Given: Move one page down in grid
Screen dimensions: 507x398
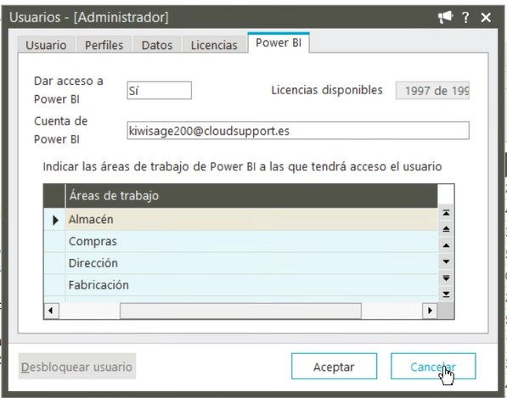Looking at the screenshot, I should click(x=446, y=277).
